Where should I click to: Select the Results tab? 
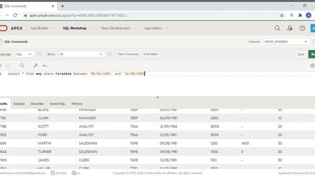(4, 104)
